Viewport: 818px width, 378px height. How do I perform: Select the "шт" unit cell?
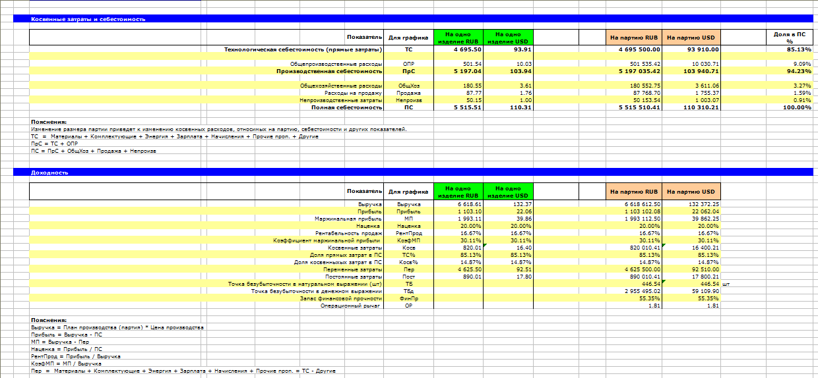click(726, 284)
